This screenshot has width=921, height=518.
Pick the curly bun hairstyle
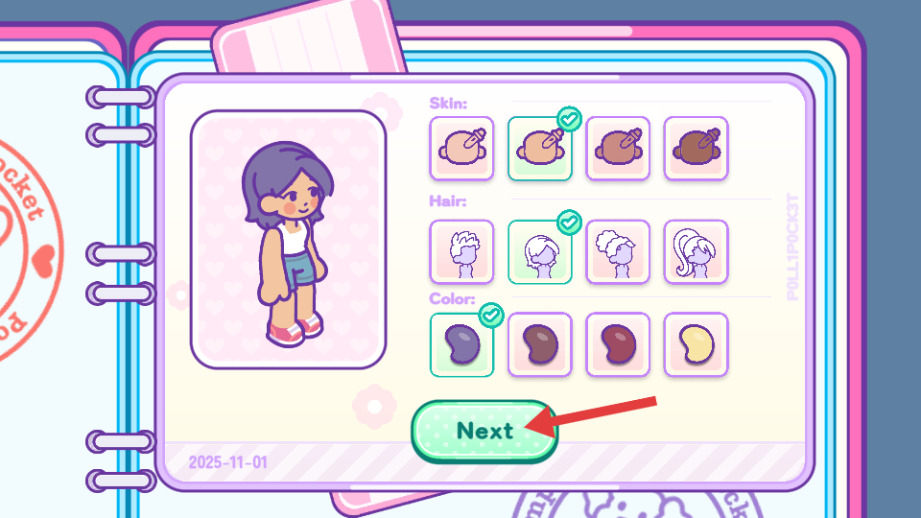pos(618,252)
